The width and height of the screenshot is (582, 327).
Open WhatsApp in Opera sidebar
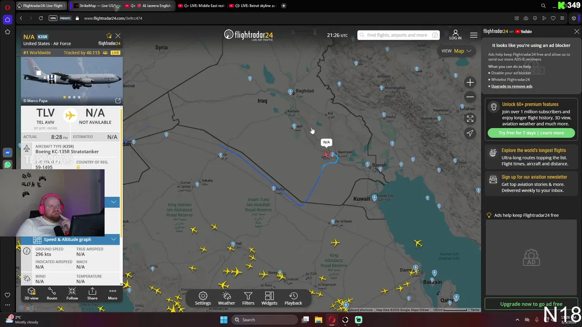[x=7, y=165]
